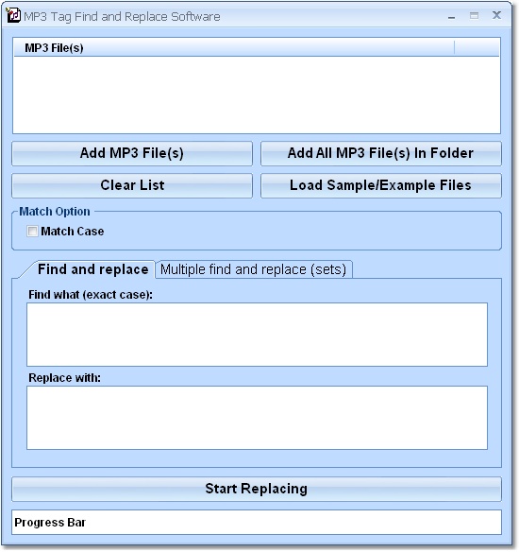
Task: Click into the Find what text box
Action: pyautogui.click(x=257, y=335)
